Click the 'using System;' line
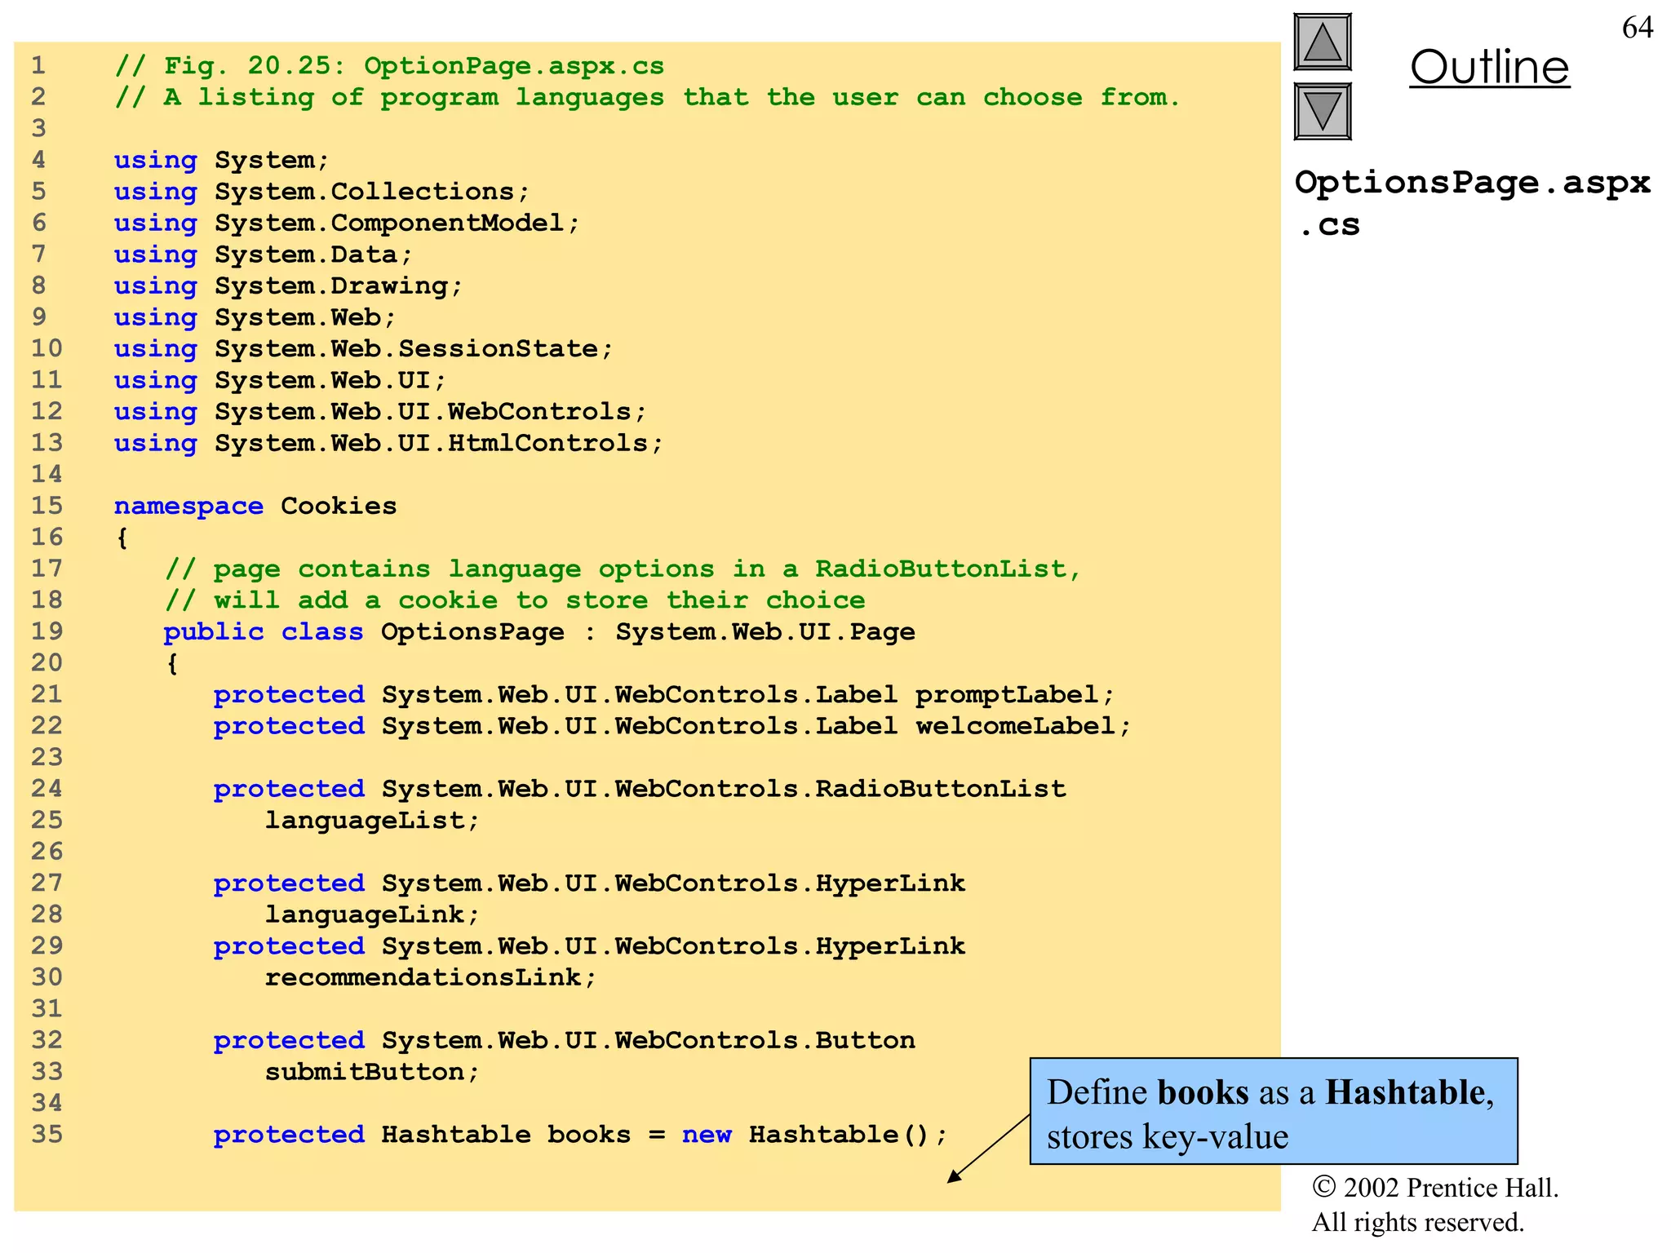The height and width of the screenshot is (1253, 1671). (x=221, y=160)
